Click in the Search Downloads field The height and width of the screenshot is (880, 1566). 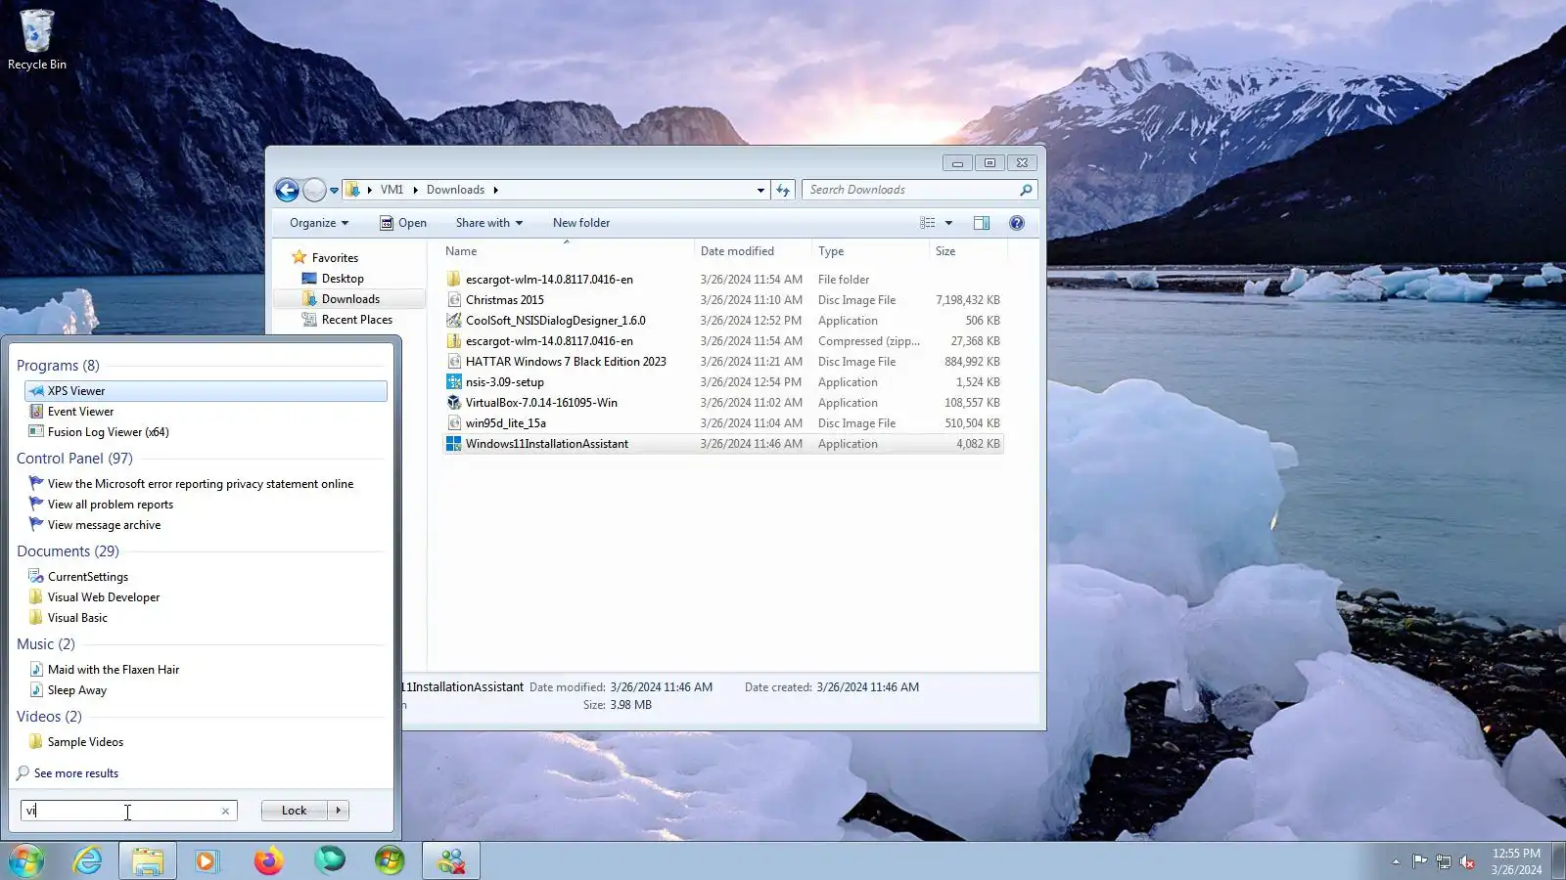(910, 190)
